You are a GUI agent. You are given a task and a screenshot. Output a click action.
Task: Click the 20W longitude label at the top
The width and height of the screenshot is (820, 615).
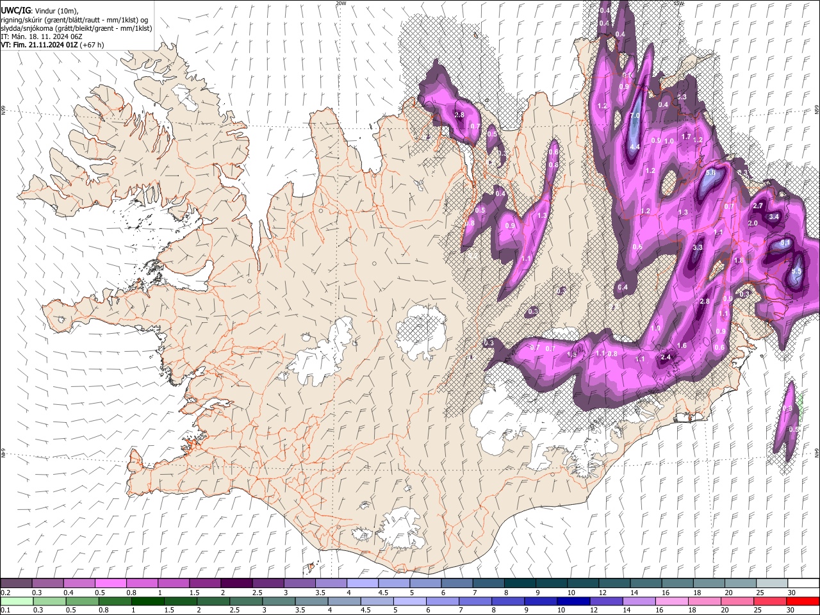[x=341, y=3]
